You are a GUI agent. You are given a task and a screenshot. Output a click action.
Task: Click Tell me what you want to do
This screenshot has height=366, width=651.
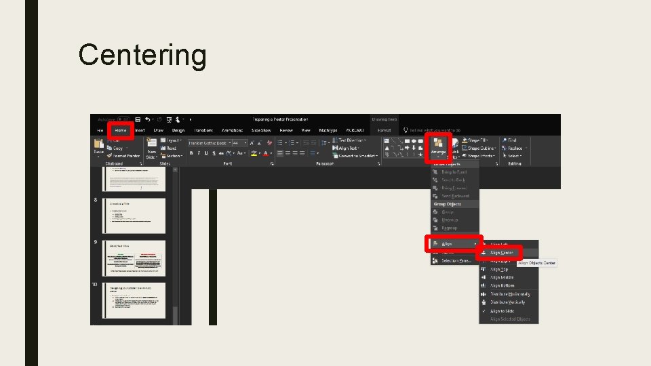435,130
